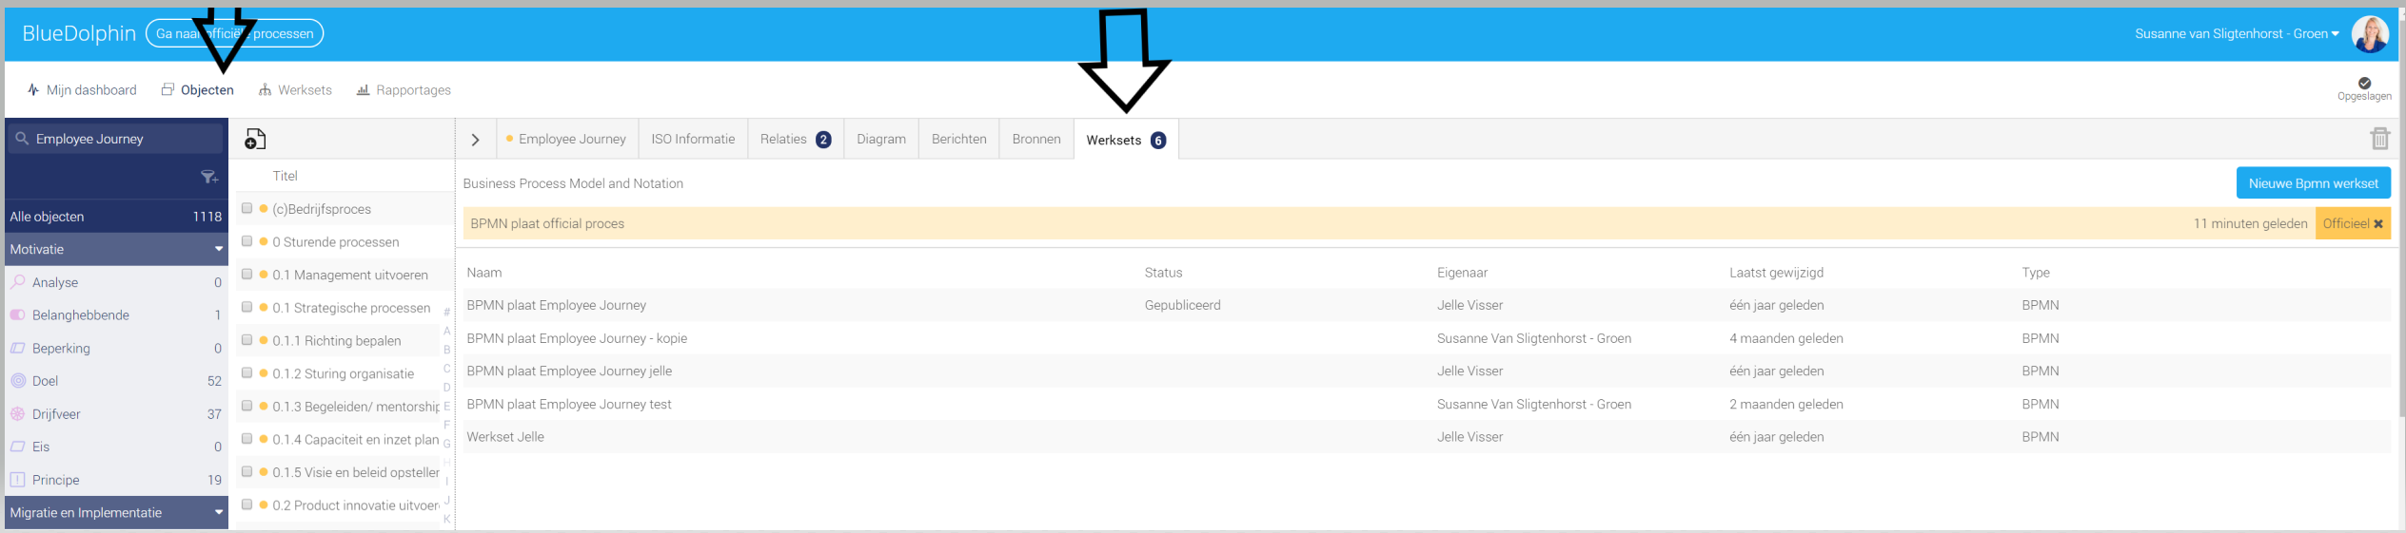Expand Migratie en Implementatie section
The width and height of the screenshot is (2406, 533).
116,512
